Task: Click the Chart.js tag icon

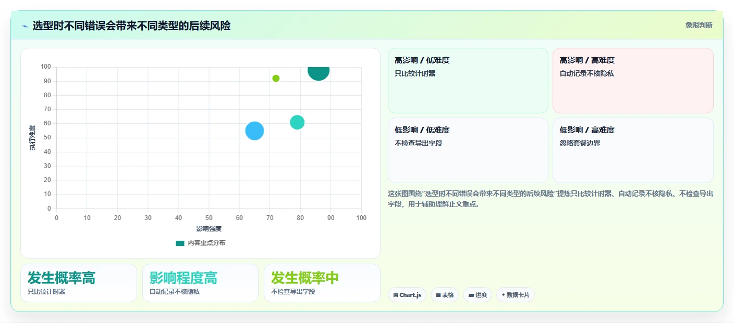Action: tap(396, 295)
